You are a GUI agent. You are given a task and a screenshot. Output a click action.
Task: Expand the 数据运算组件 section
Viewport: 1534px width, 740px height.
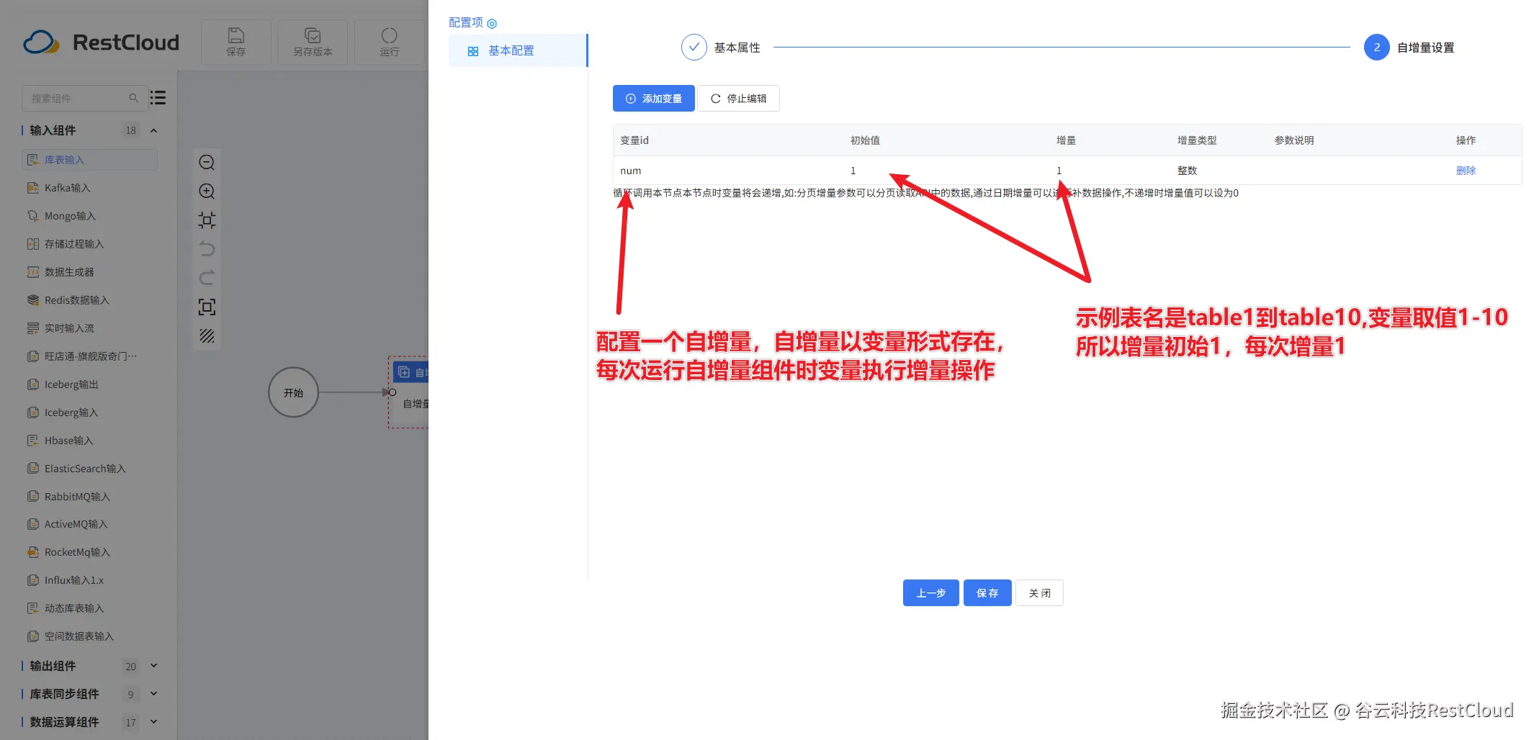[x=153, y=722]
